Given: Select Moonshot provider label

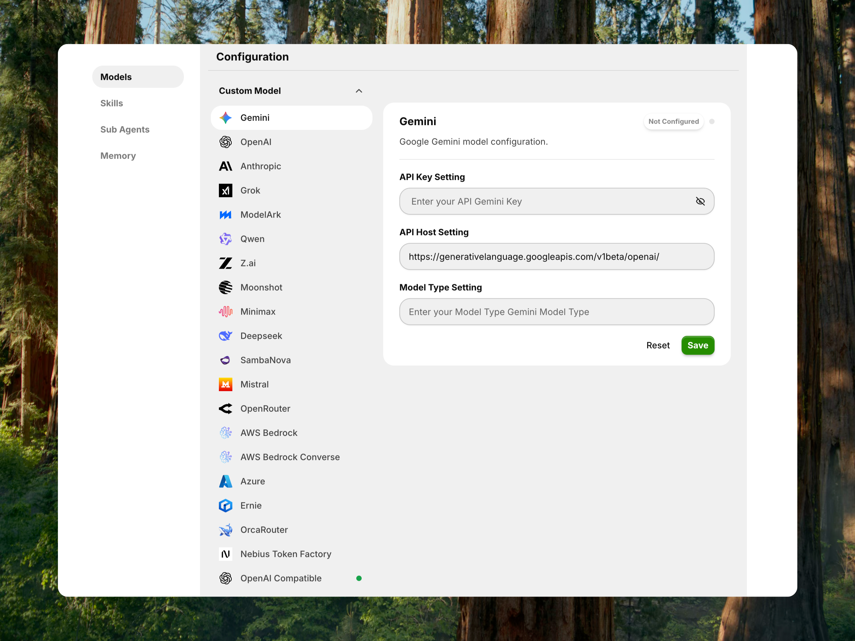Looking at the screenshot, I should pyautogui.click(x=261, y=288).
